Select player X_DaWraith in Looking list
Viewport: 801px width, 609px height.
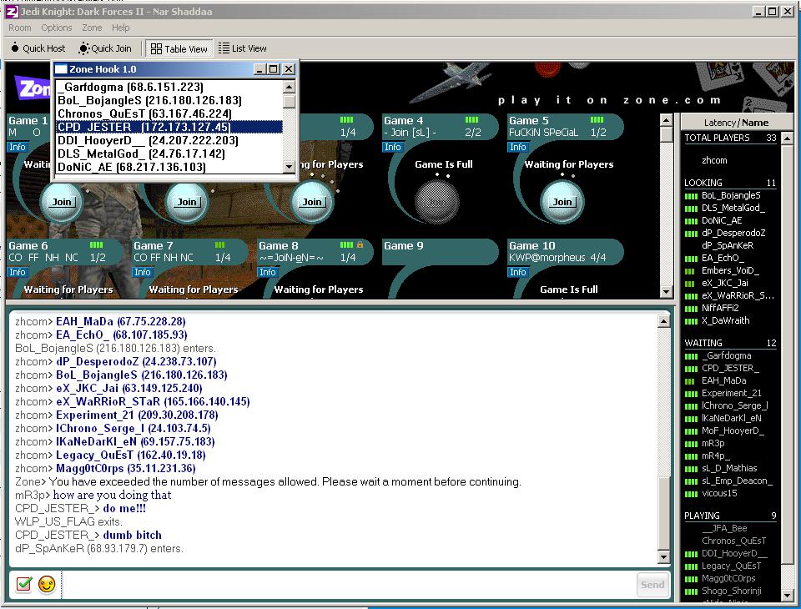coord(725,321)
